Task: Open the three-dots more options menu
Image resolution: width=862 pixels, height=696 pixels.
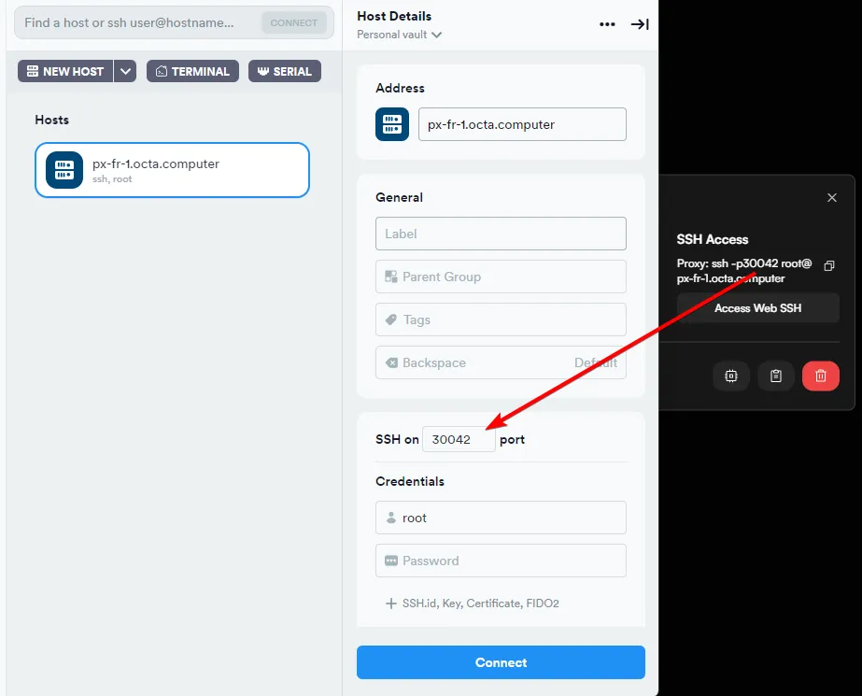Action: (x=607, y=24)
